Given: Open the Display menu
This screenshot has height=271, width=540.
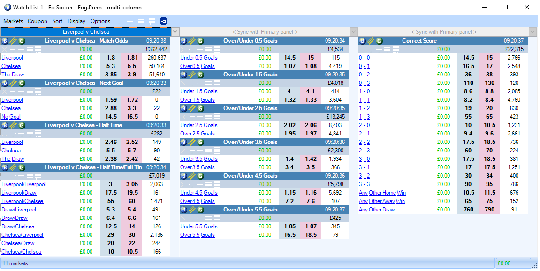Looking at the screenshot, I should (x=76, y=21).
